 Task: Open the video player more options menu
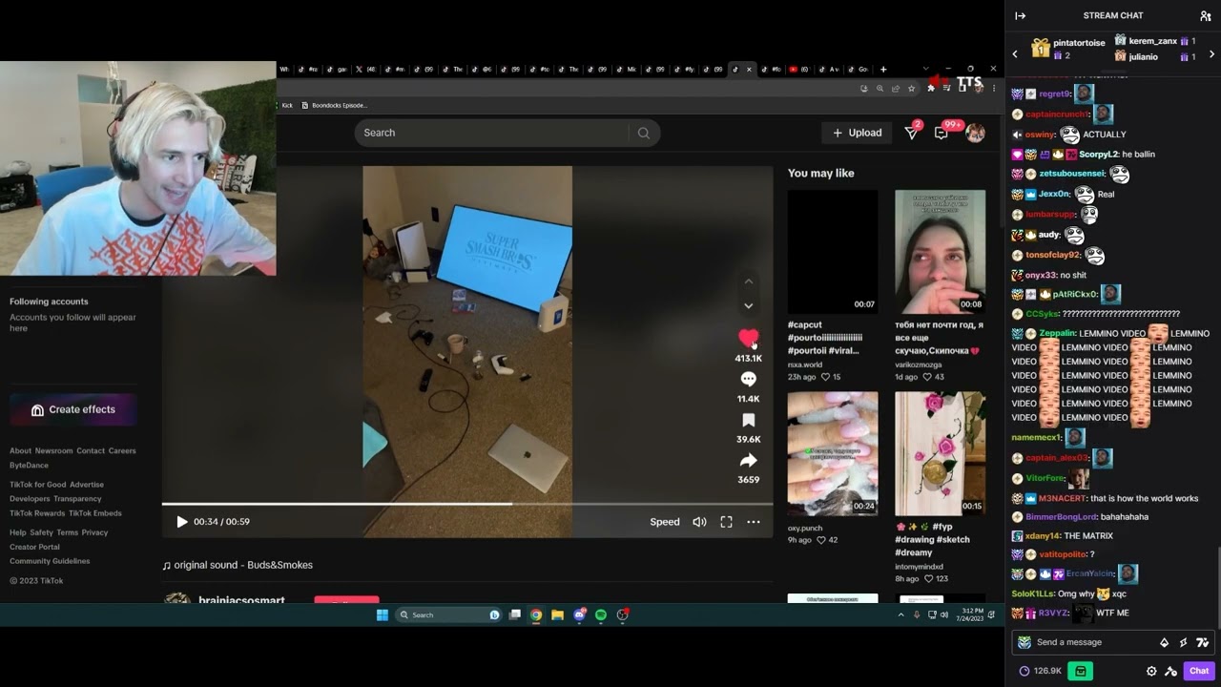pos(754,522)
